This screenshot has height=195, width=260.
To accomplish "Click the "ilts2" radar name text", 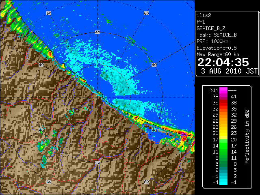I will (x=204, y=15).
